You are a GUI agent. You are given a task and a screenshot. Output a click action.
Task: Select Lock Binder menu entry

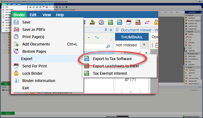coord(32,73)
